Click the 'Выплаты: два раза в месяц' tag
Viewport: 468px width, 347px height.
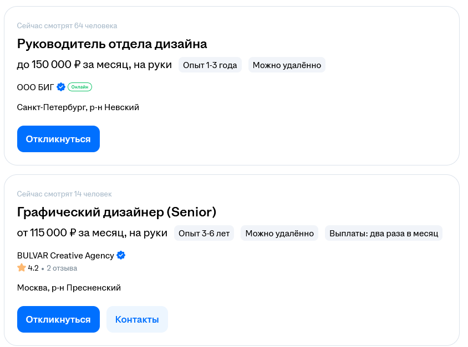383,233
